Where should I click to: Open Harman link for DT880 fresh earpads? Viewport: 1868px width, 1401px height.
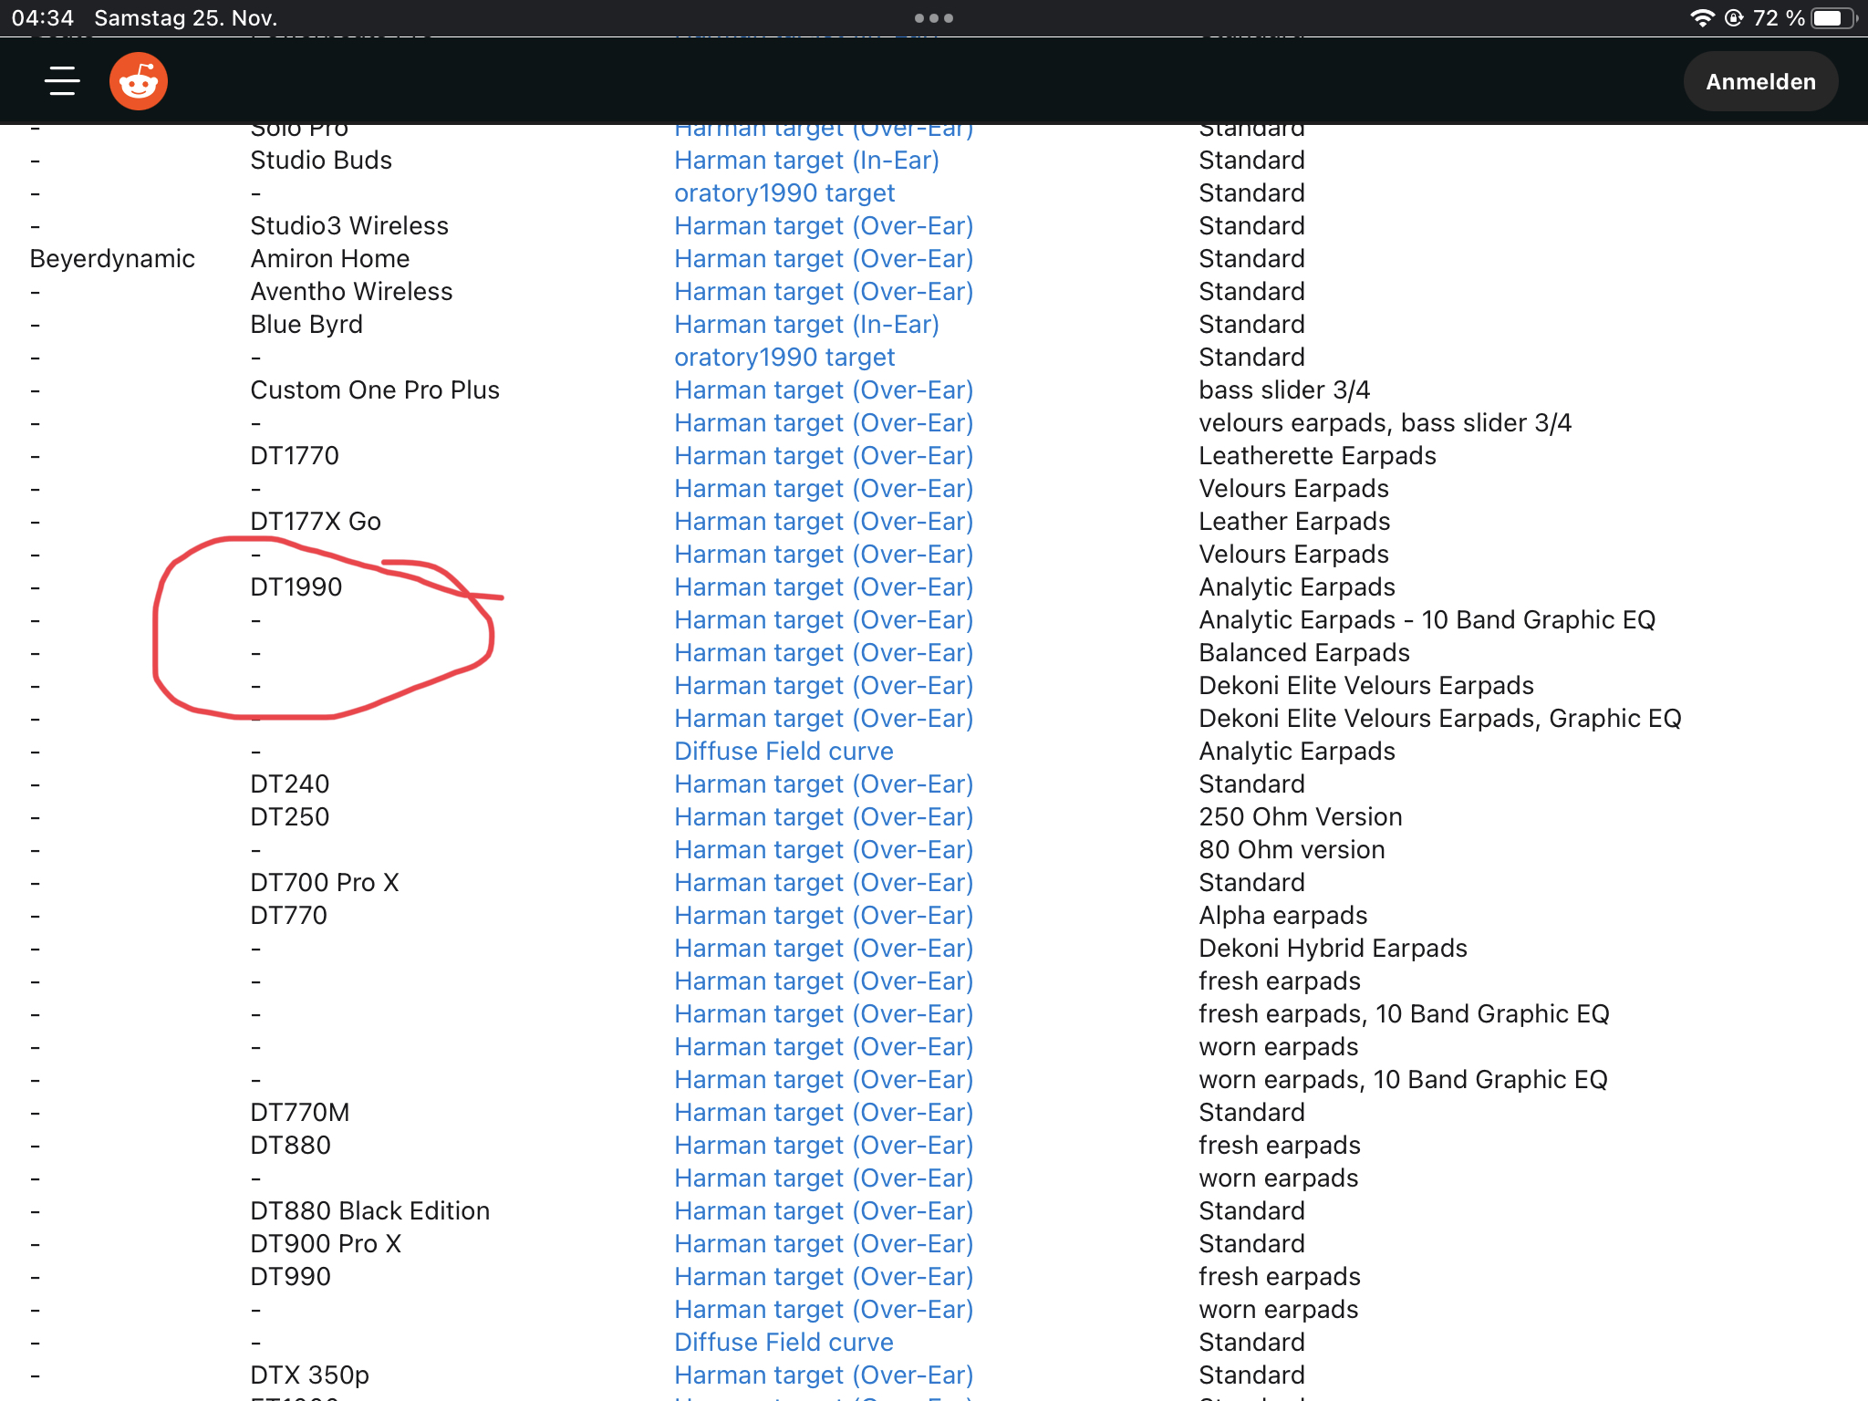point(824,1146)
